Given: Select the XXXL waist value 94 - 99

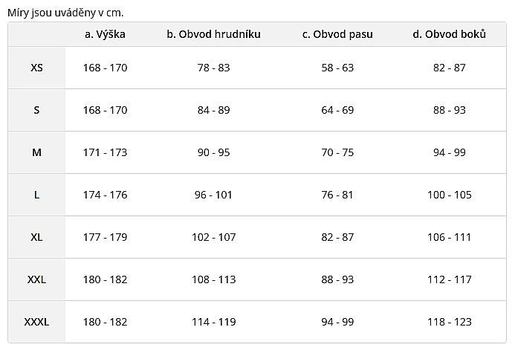Looking at the screenshot, I should [x=337, y=322].
